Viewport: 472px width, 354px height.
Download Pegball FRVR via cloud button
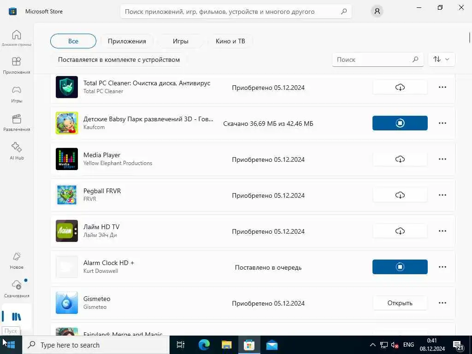click(400, 195)
